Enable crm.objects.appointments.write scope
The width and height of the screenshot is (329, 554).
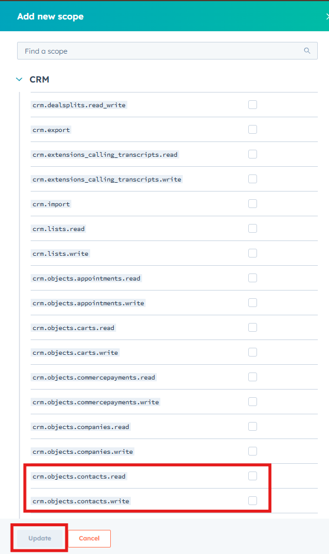click(253, 303)
